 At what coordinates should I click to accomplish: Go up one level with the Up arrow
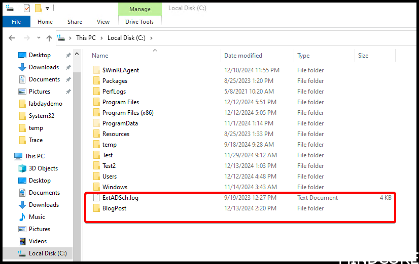click(x=49, y=38)
